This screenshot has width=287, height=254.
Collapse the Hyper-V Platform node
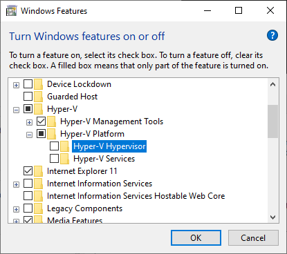tap(29, 135)
